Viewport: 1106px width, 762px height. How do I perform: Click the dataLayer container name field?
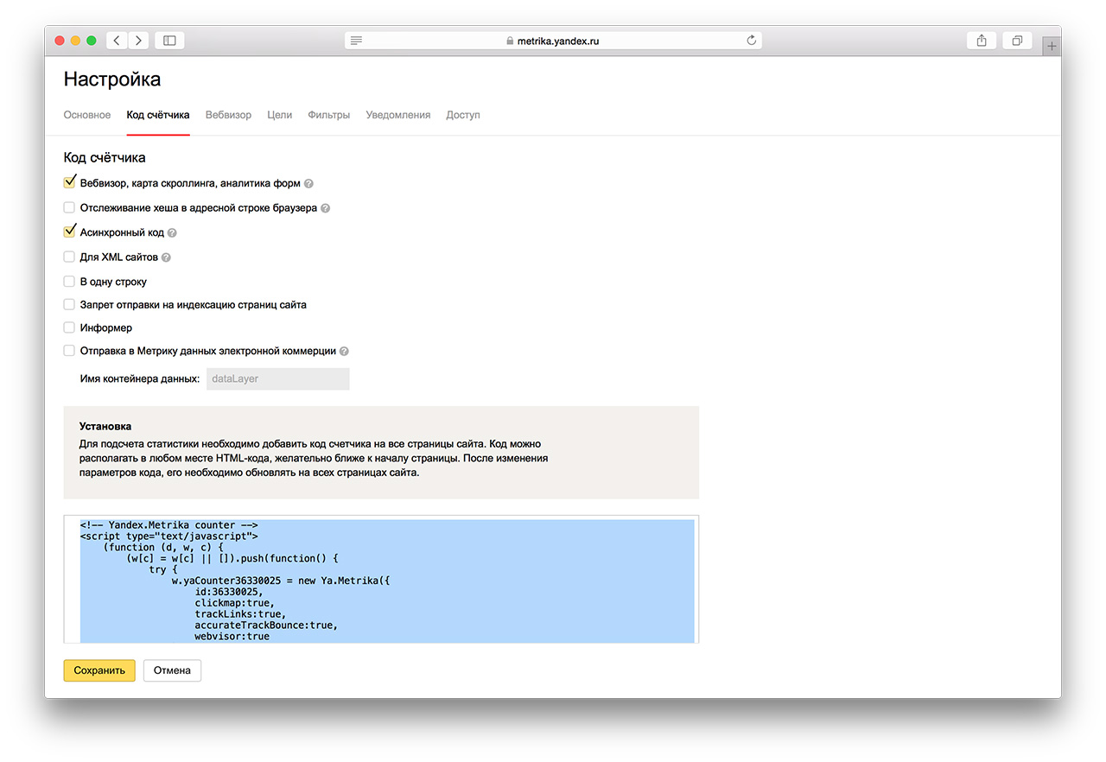tap(277, 378)
